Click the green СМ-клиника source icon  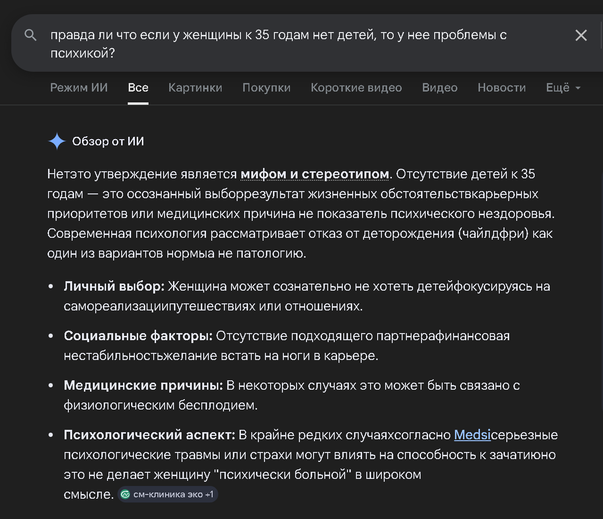(125, 494)
